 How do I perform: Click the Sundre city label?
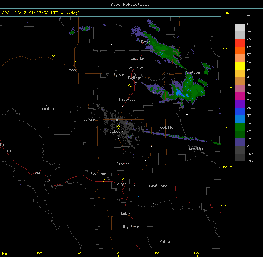pos(89,119)
